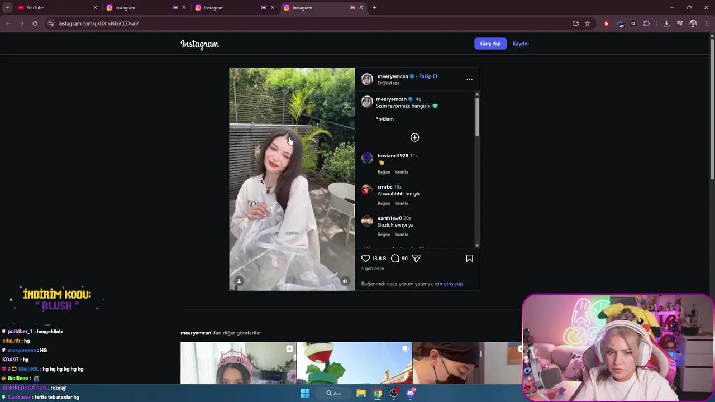Image resolution: width=715 pixels, height=402 pixels.
Task: Click the Kaydol sign-up link
Action: pos(521,44)
